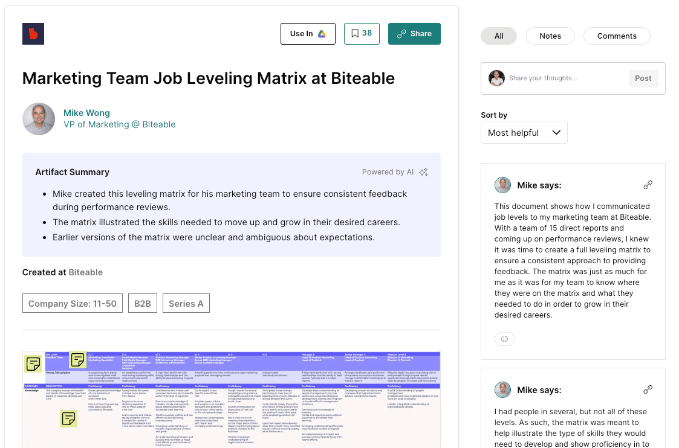Viewport: 679px width, 448px height.
Task: Bookmark the artifact with 38 saves
Action: tap(362, 34)
